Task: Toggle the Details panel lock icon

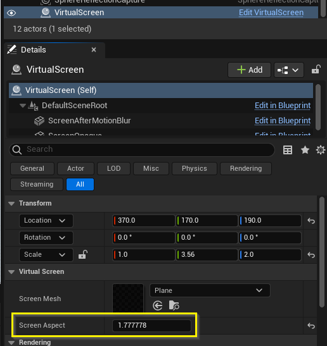Action: point(316,70)
